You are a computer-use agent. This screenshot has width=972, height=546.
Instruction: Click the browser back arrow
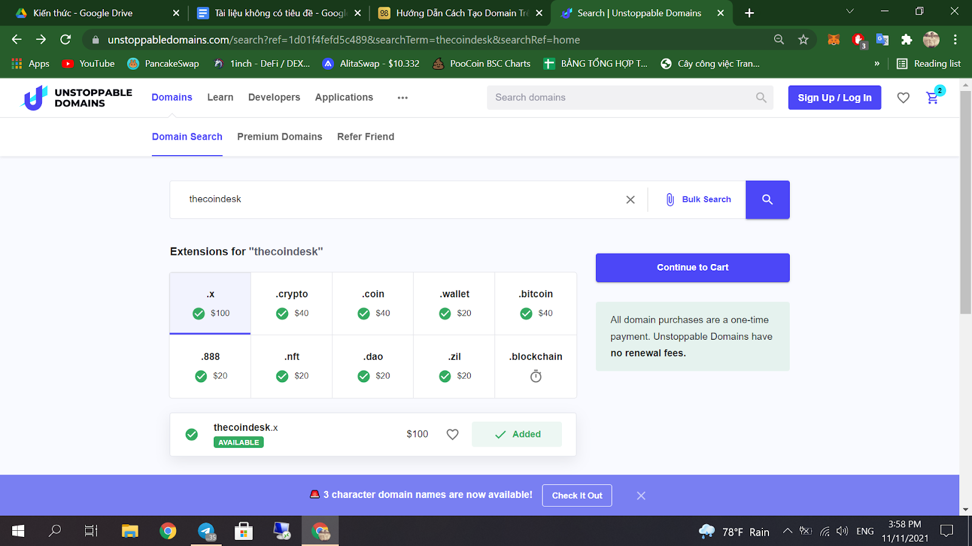16,39
